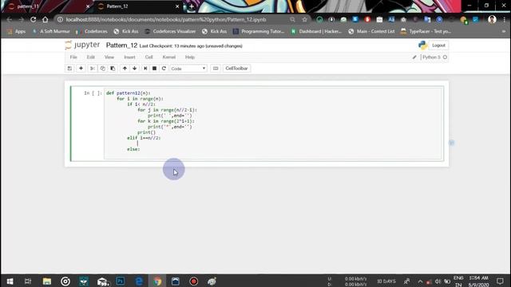Click the browser address bar URL
The height and width of the screenshot is (287, 511).
click(166, 19)
